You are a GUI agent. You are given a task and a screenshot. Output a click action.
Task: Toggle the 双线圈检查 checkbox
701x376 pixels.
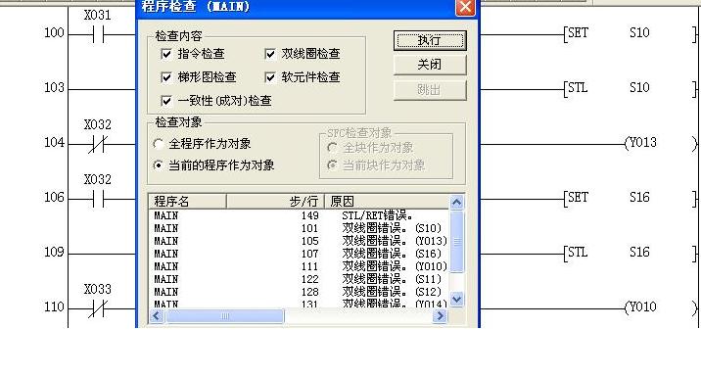click(x=270, y=54)
